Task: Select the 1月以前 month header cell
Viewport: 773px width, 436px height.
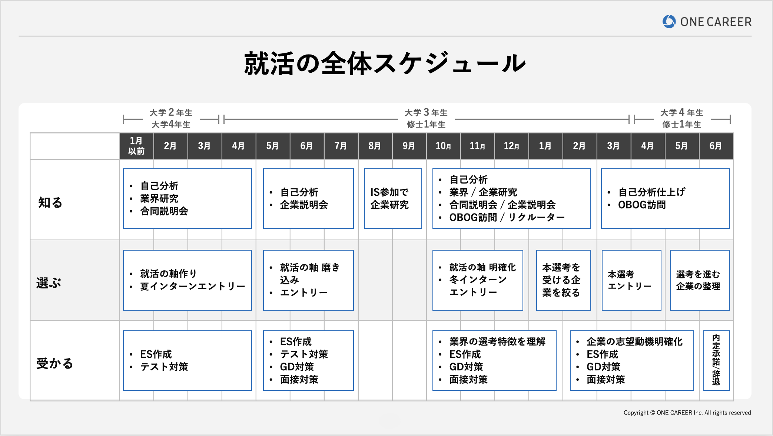Action: point(136,146)
